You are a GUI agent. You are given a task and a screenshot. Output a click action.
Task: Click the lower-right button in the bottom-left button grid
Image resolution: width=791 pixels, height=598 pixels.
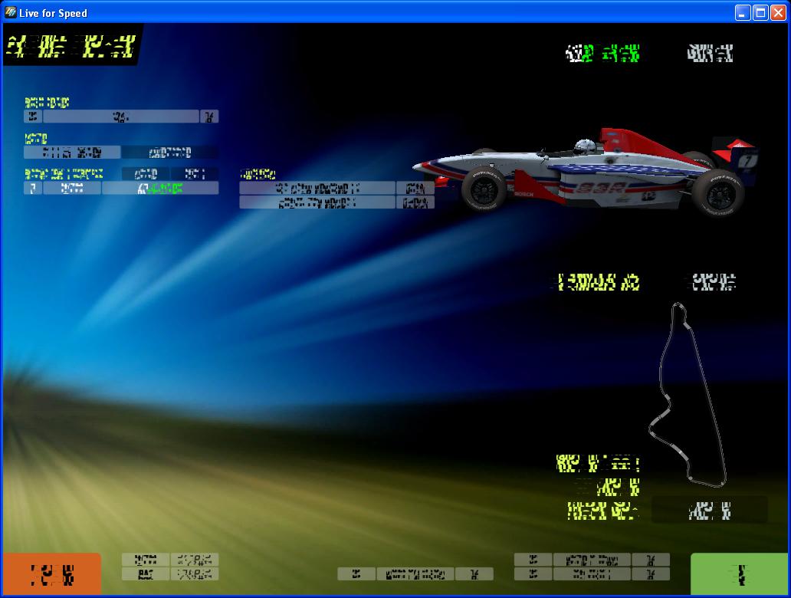pos(195,573)
